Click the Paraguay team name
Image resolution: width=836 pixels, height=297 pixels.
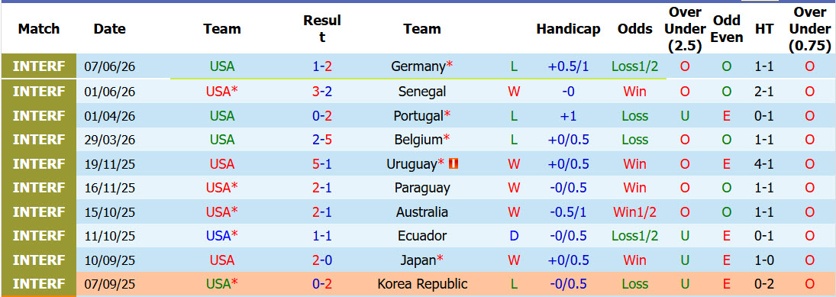[422, 188]
